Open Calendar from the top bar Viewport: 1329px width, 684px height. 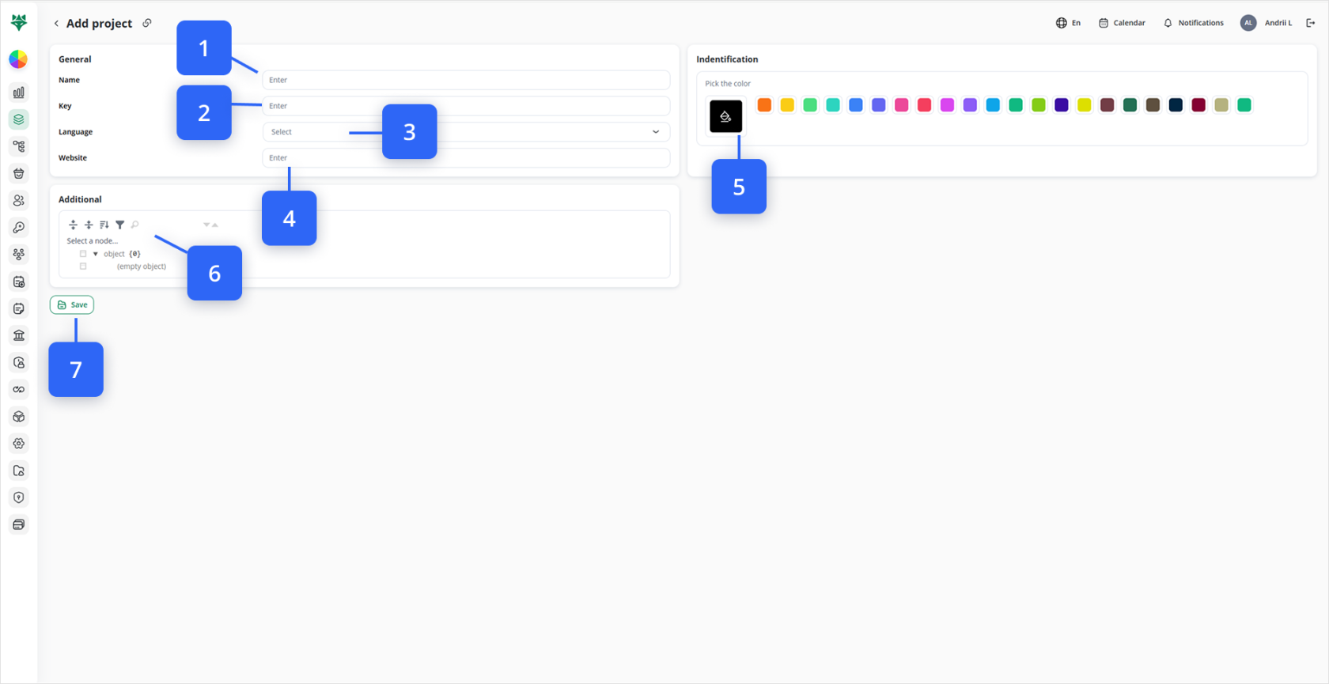click(x=1122, y=23)
